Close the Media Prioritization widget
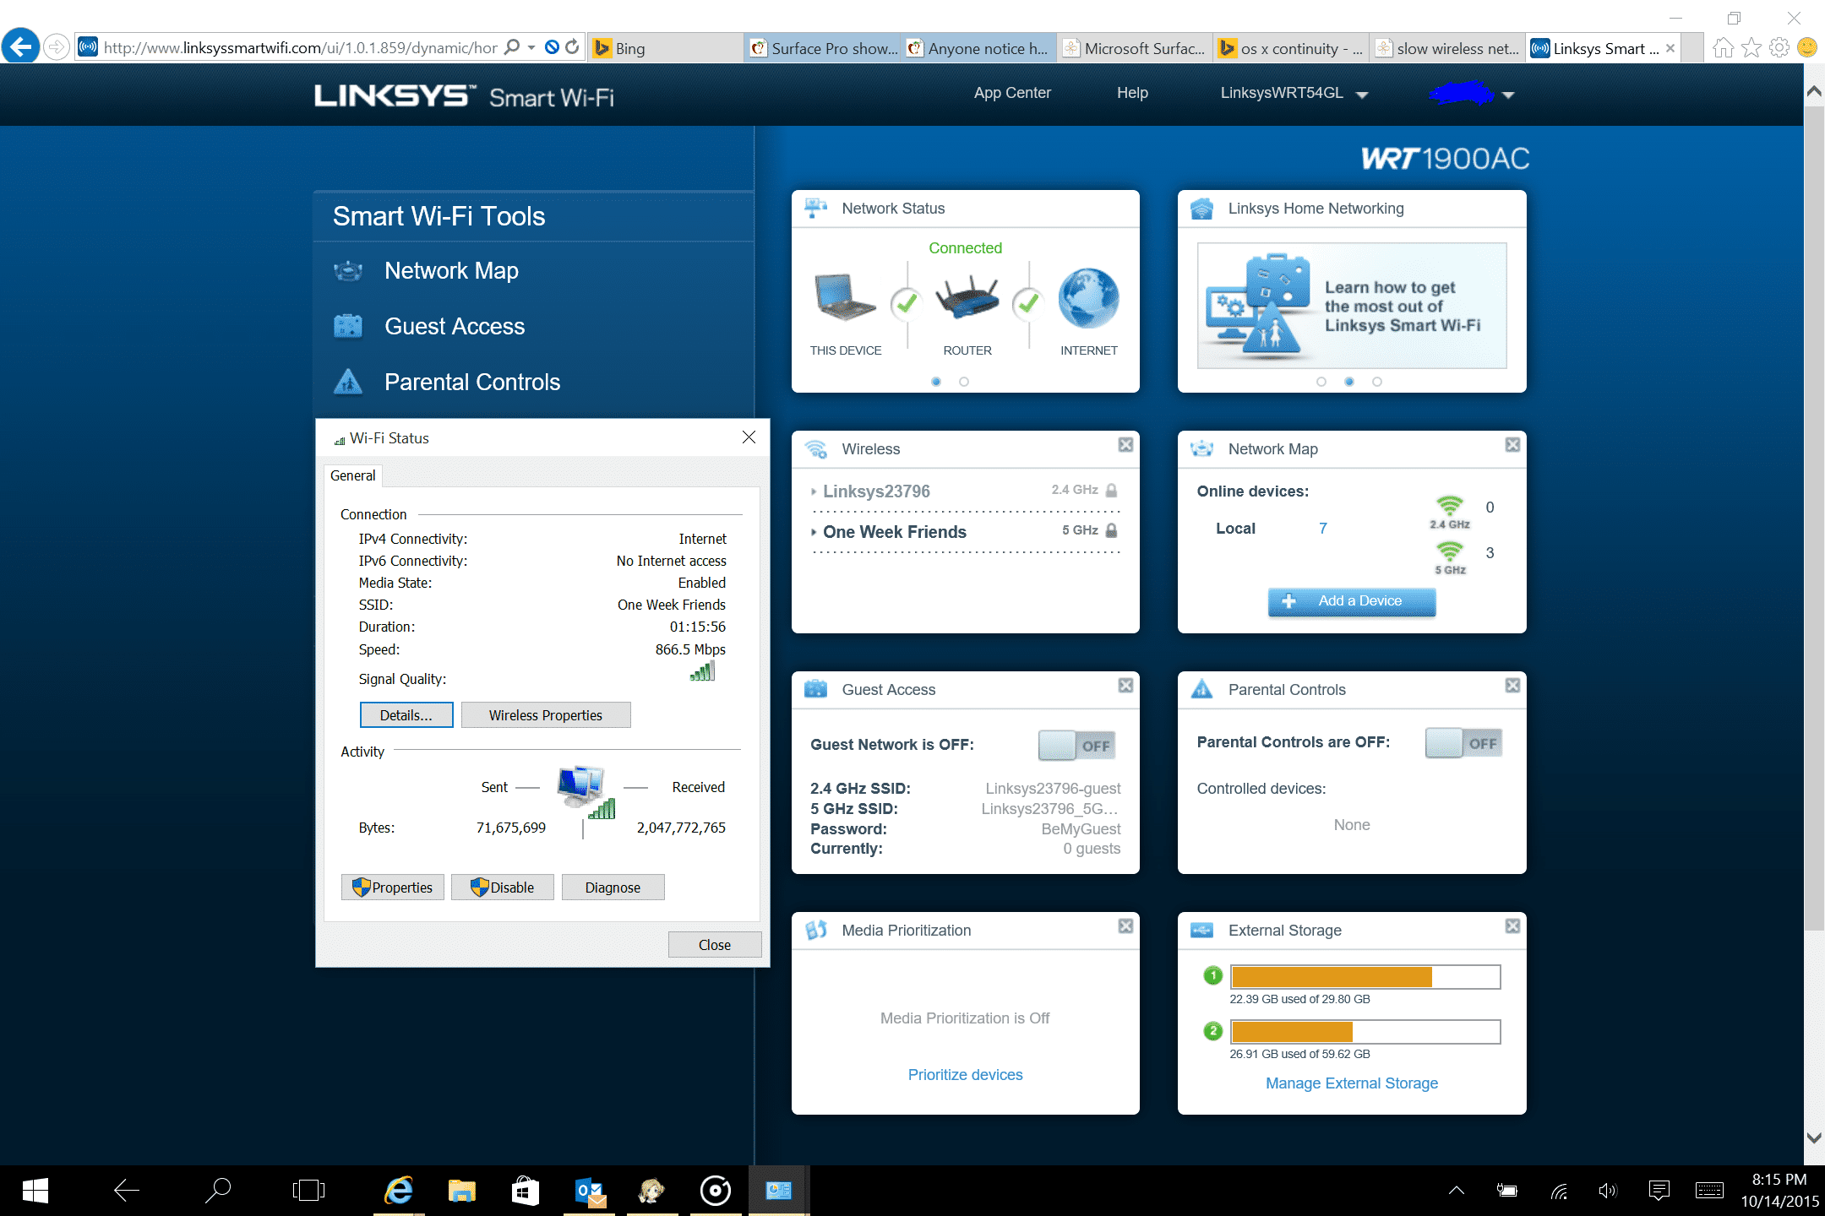The image size is (1825, 1216). pos(1125,926)
